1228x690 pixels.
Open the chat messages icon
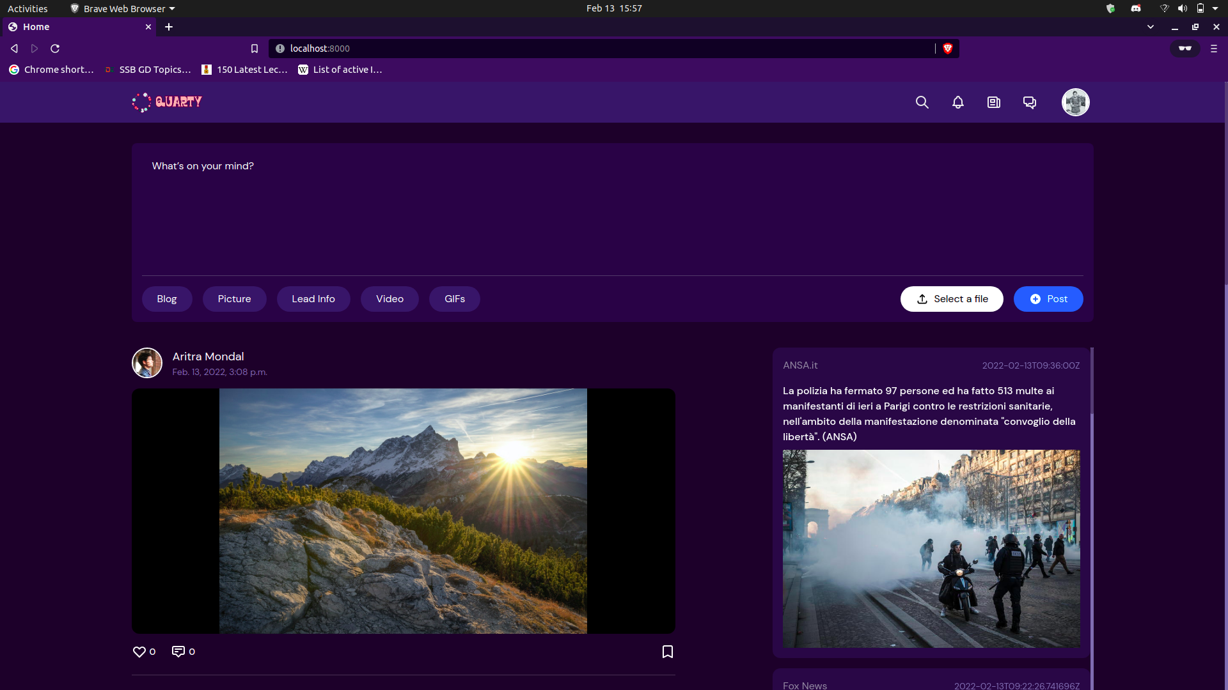[1029, 102]
